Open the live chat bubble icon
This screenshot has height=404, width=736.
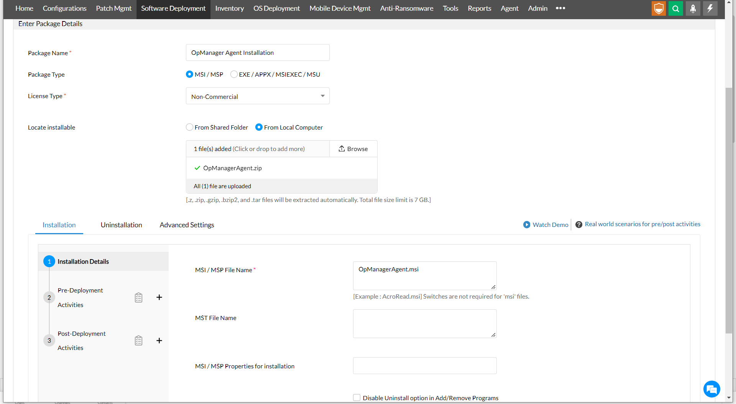[x=712, y=389]
